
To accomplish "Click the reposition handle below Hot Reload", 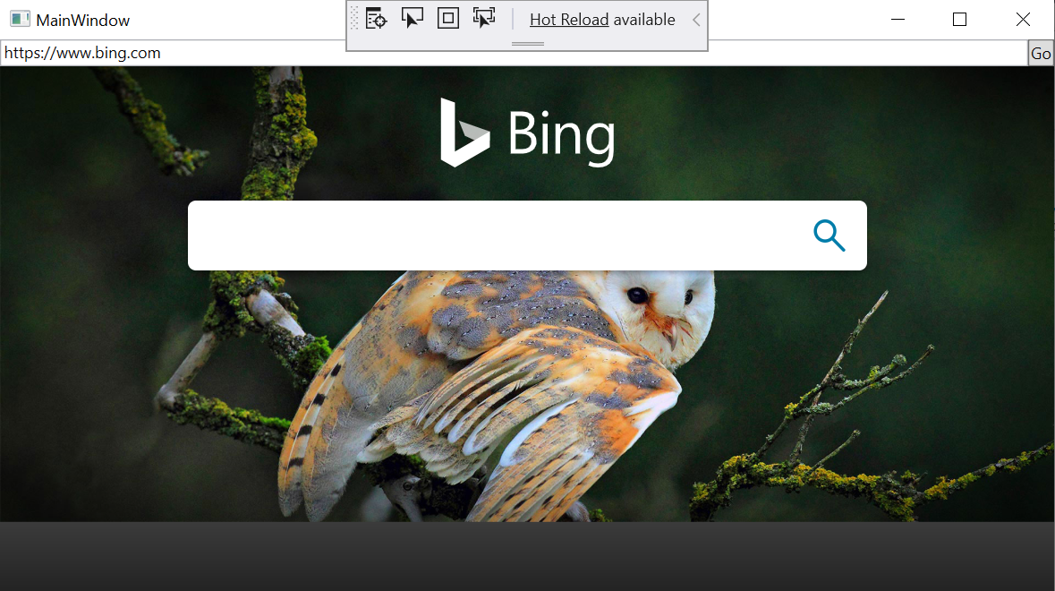I will tap(526, 45).
